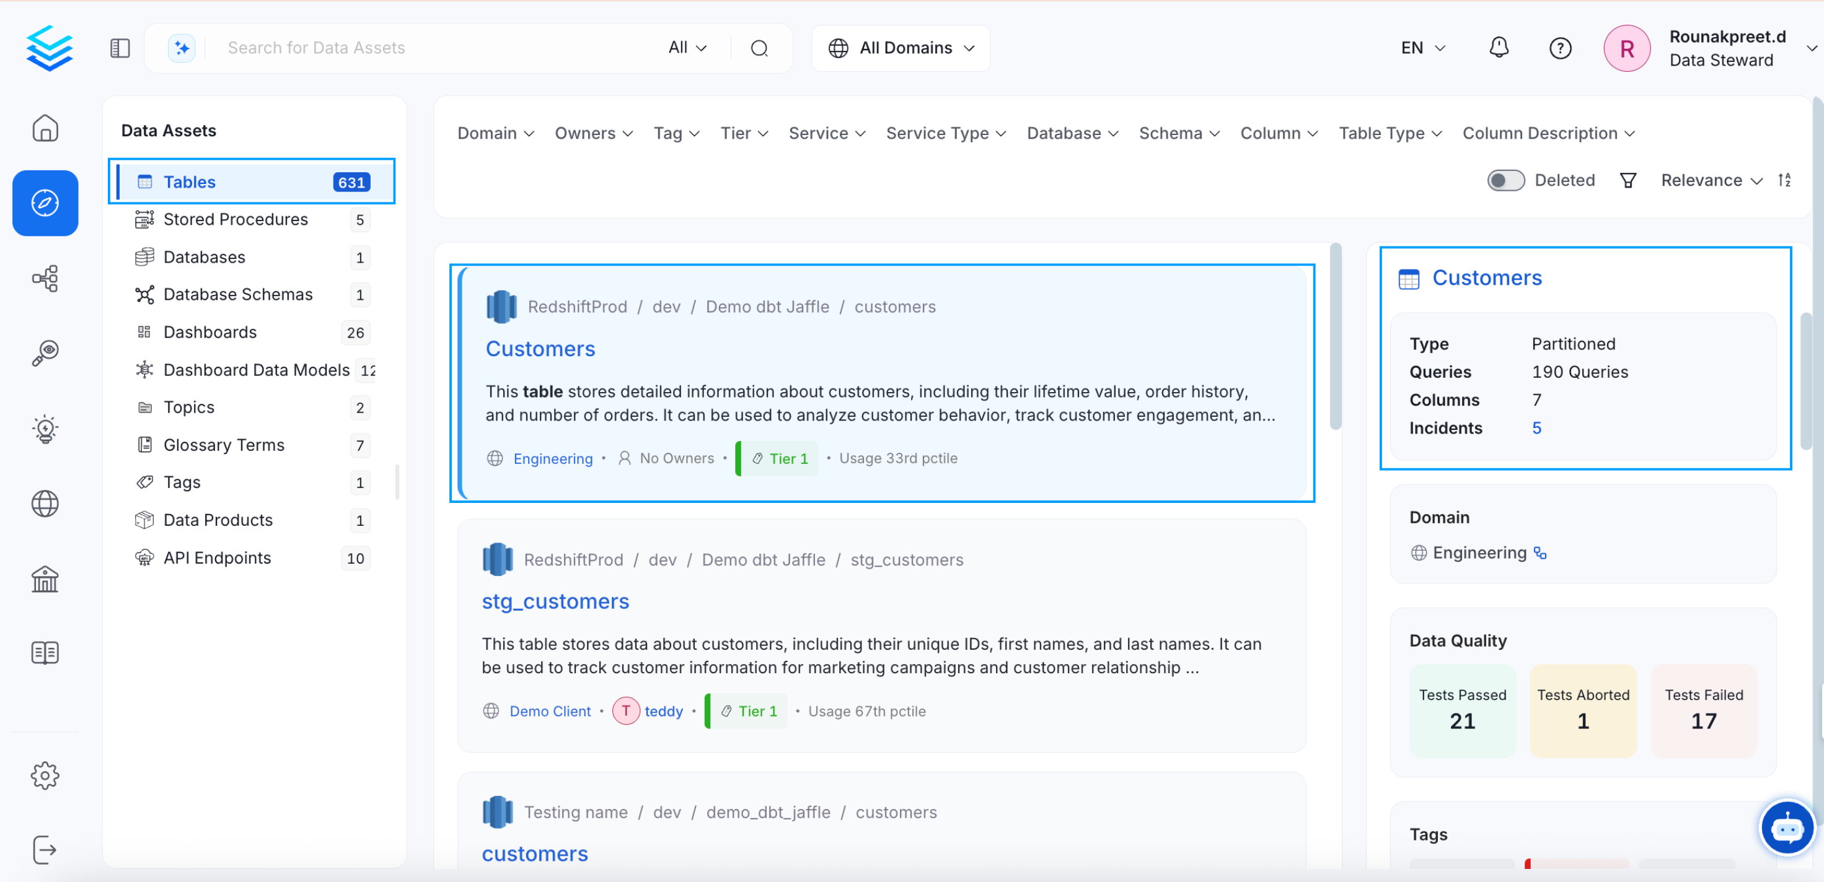Open the notifications bell
This screenshot has height=882, width=1824.
(x=1498, y=48)
